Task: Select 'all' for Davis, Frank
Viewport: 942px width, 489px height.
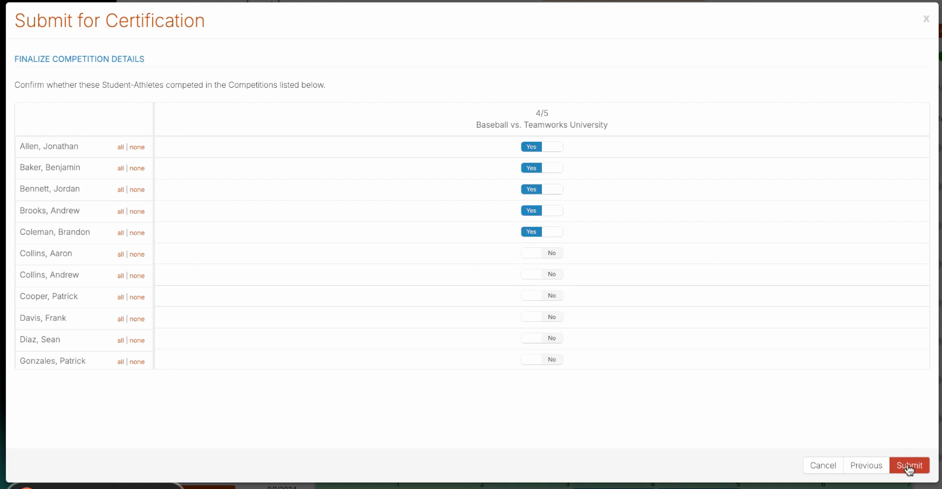Action: coord(120,319)
